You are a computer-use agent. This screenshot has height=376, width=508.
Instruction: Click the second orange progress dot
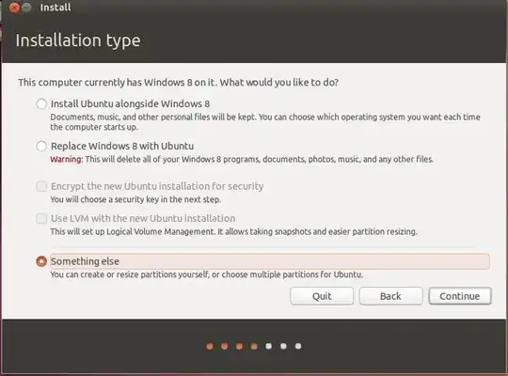pos(225,346)
